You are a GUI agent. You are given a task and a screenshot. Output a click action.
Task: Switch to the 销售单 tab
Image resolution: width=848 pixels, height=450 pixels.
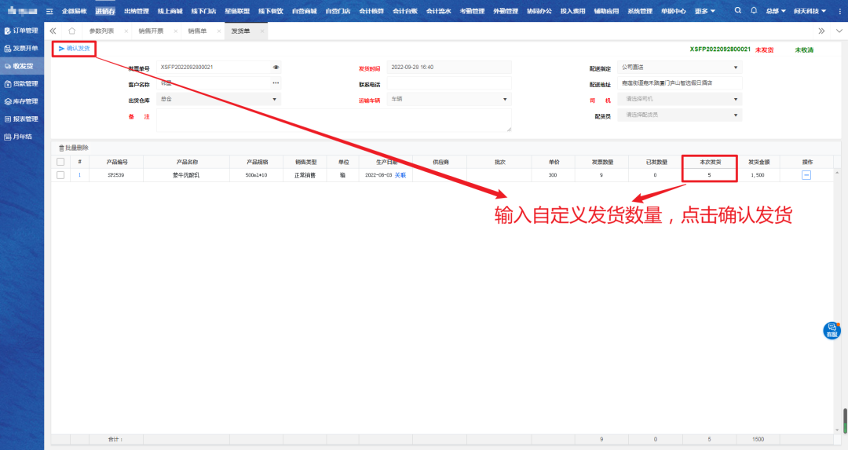(197, 31)
